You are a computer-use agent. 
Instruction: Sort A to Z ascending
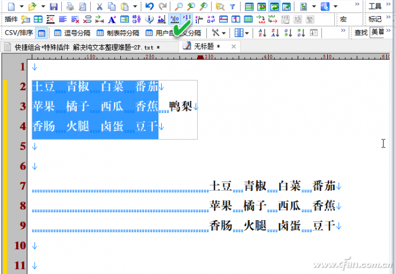click(x=262, y=33)
